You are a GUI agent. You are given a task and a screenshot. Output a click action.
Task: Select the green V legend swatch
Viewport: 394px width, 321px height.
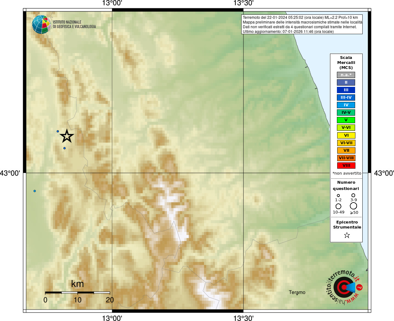tap(346, 120)
